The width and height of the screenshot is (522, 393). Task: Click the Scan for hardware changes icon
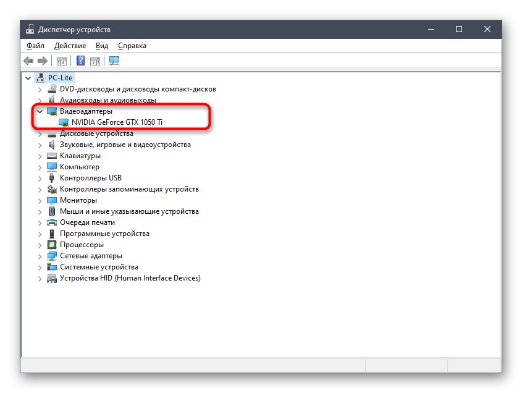(x=114, y=61)
